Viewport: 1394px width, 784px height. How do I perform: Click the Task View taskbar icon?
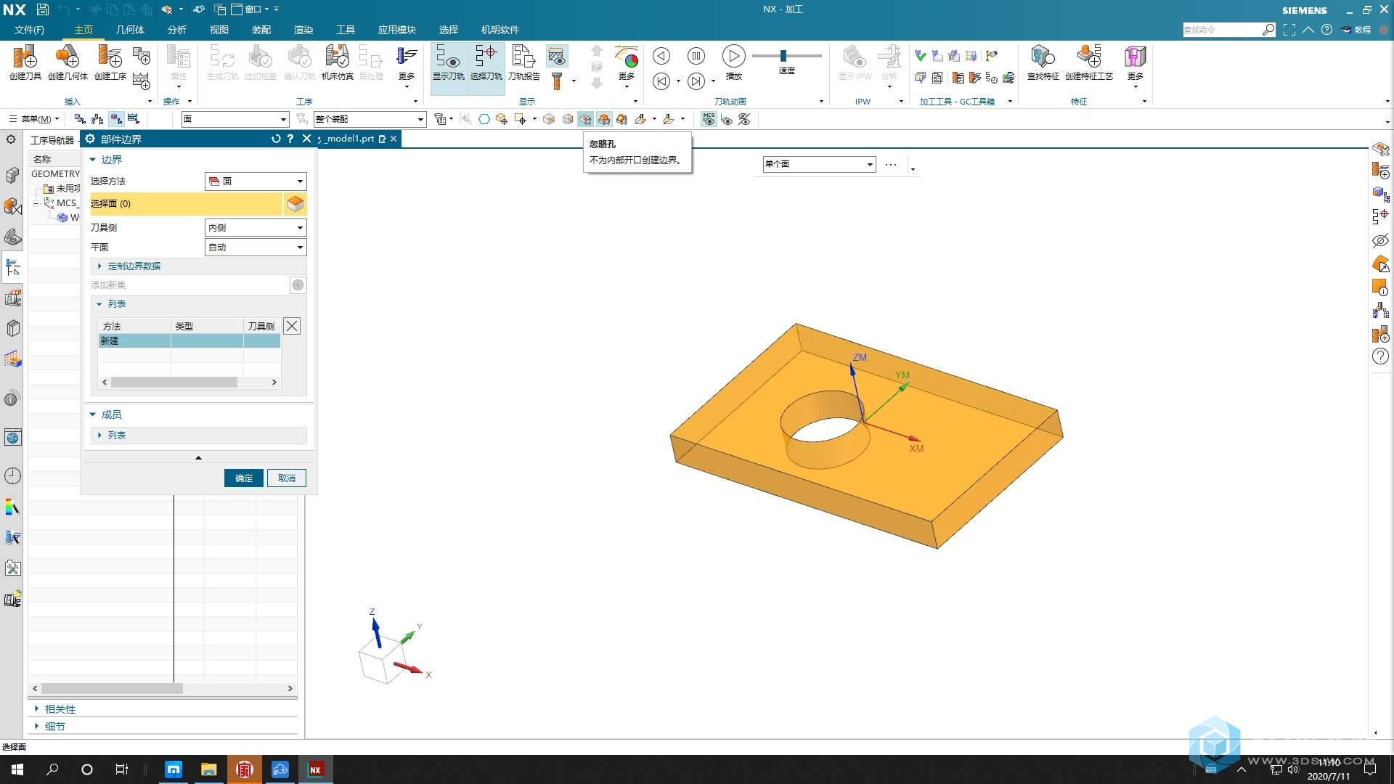coord(122,769)
